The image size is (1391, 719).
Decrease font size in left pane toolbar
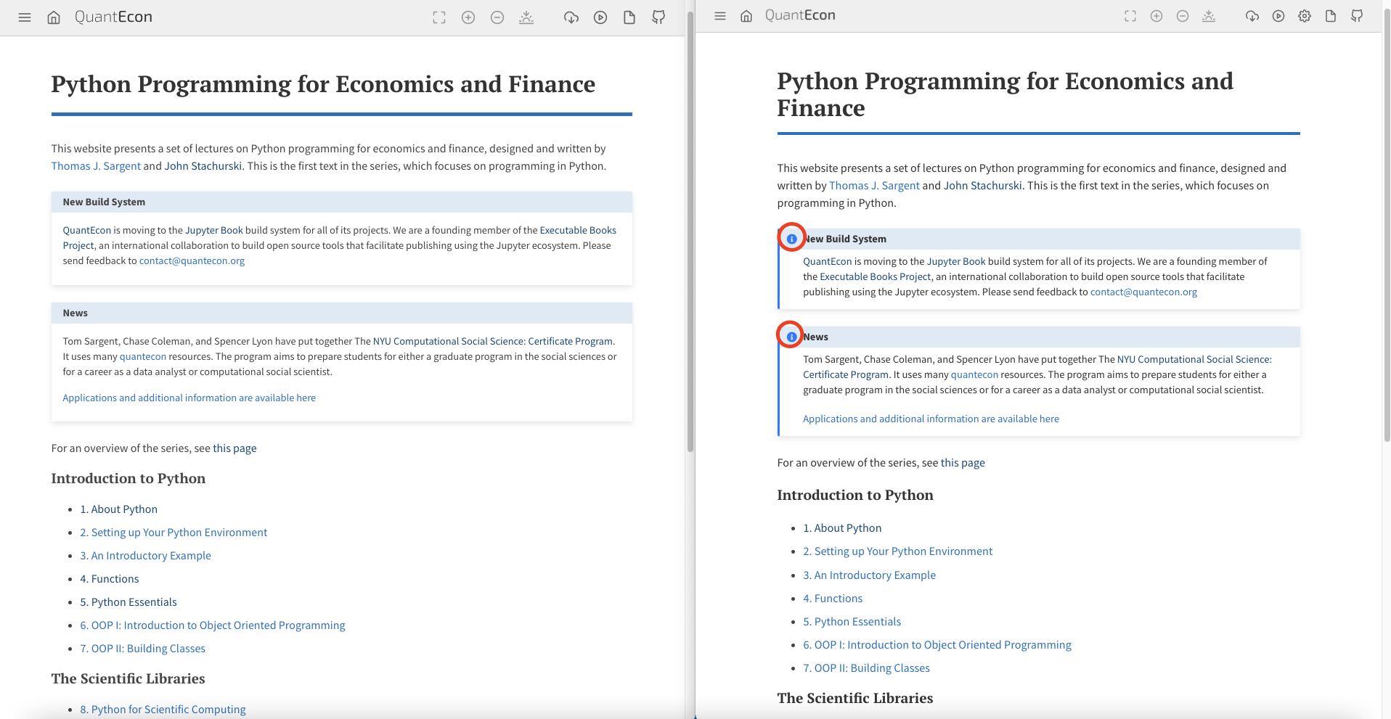tap(497, 17)
